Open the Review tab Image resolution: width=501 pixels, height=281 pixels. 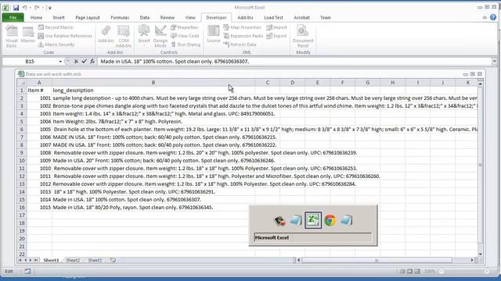[x=167, y=17]
